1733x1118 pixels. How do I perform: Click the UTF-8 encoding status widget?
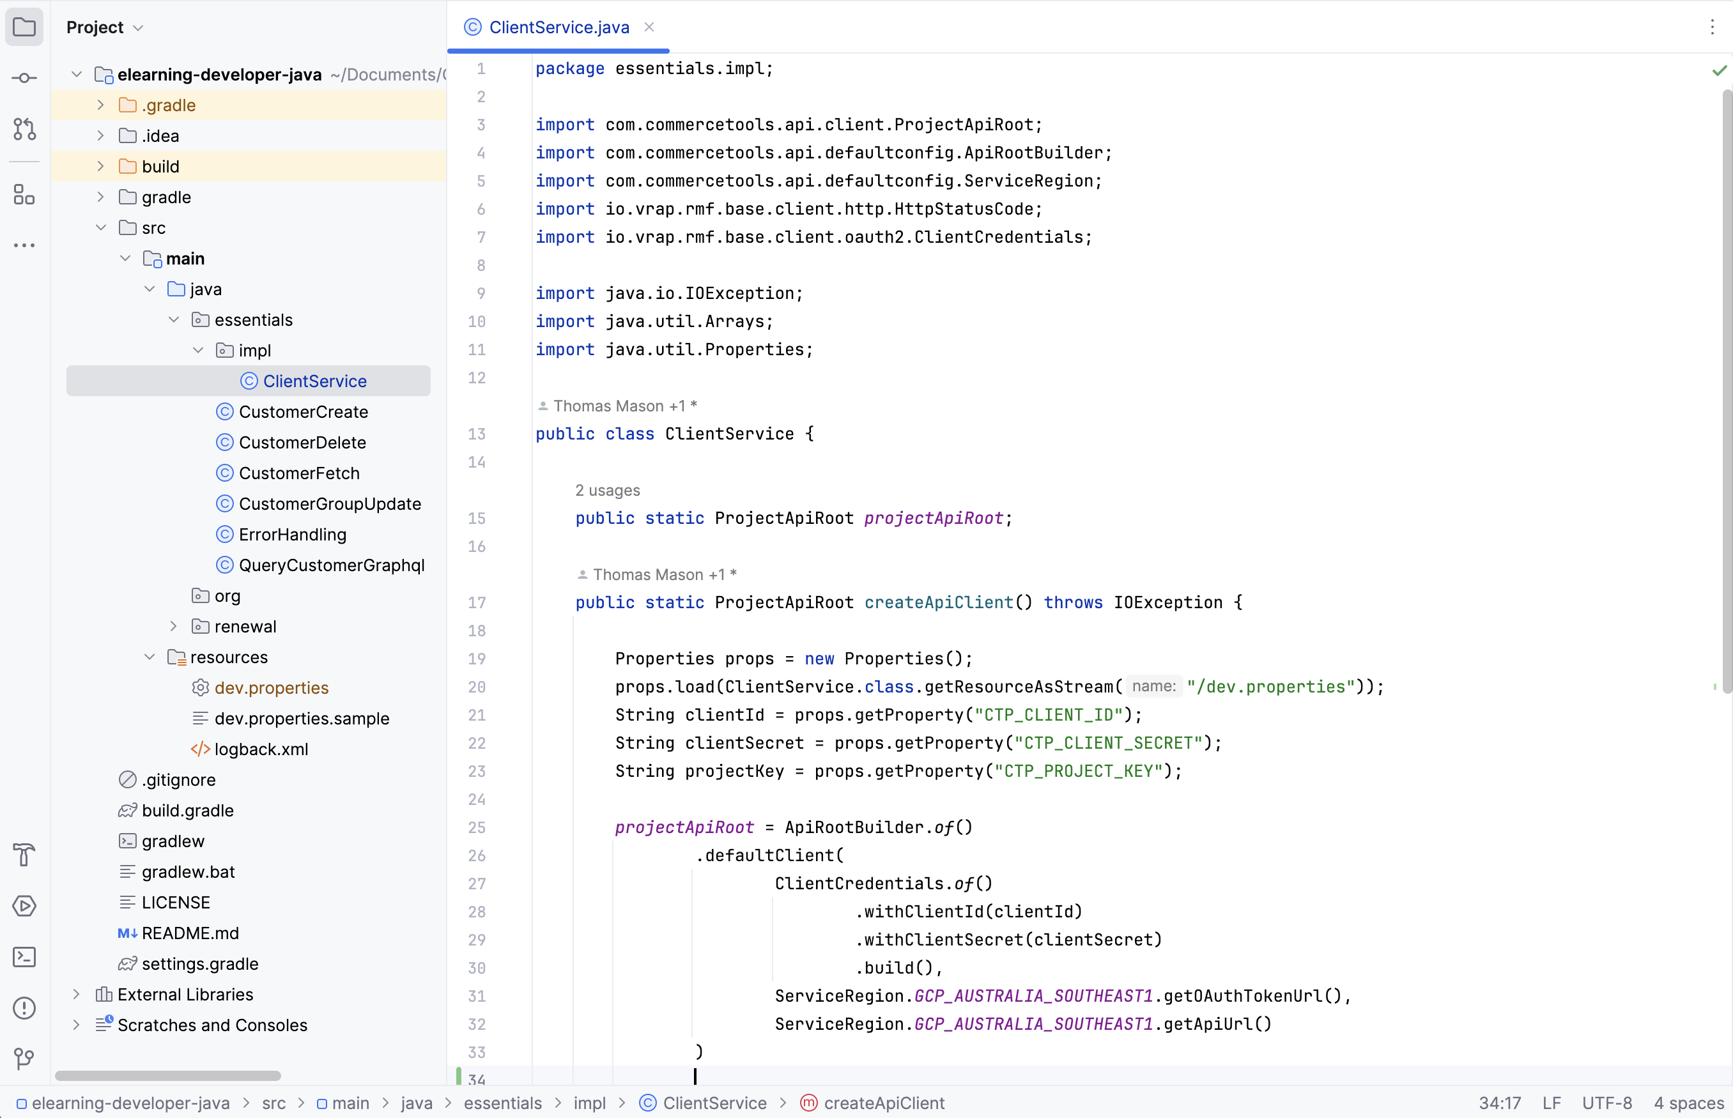1606,1103
